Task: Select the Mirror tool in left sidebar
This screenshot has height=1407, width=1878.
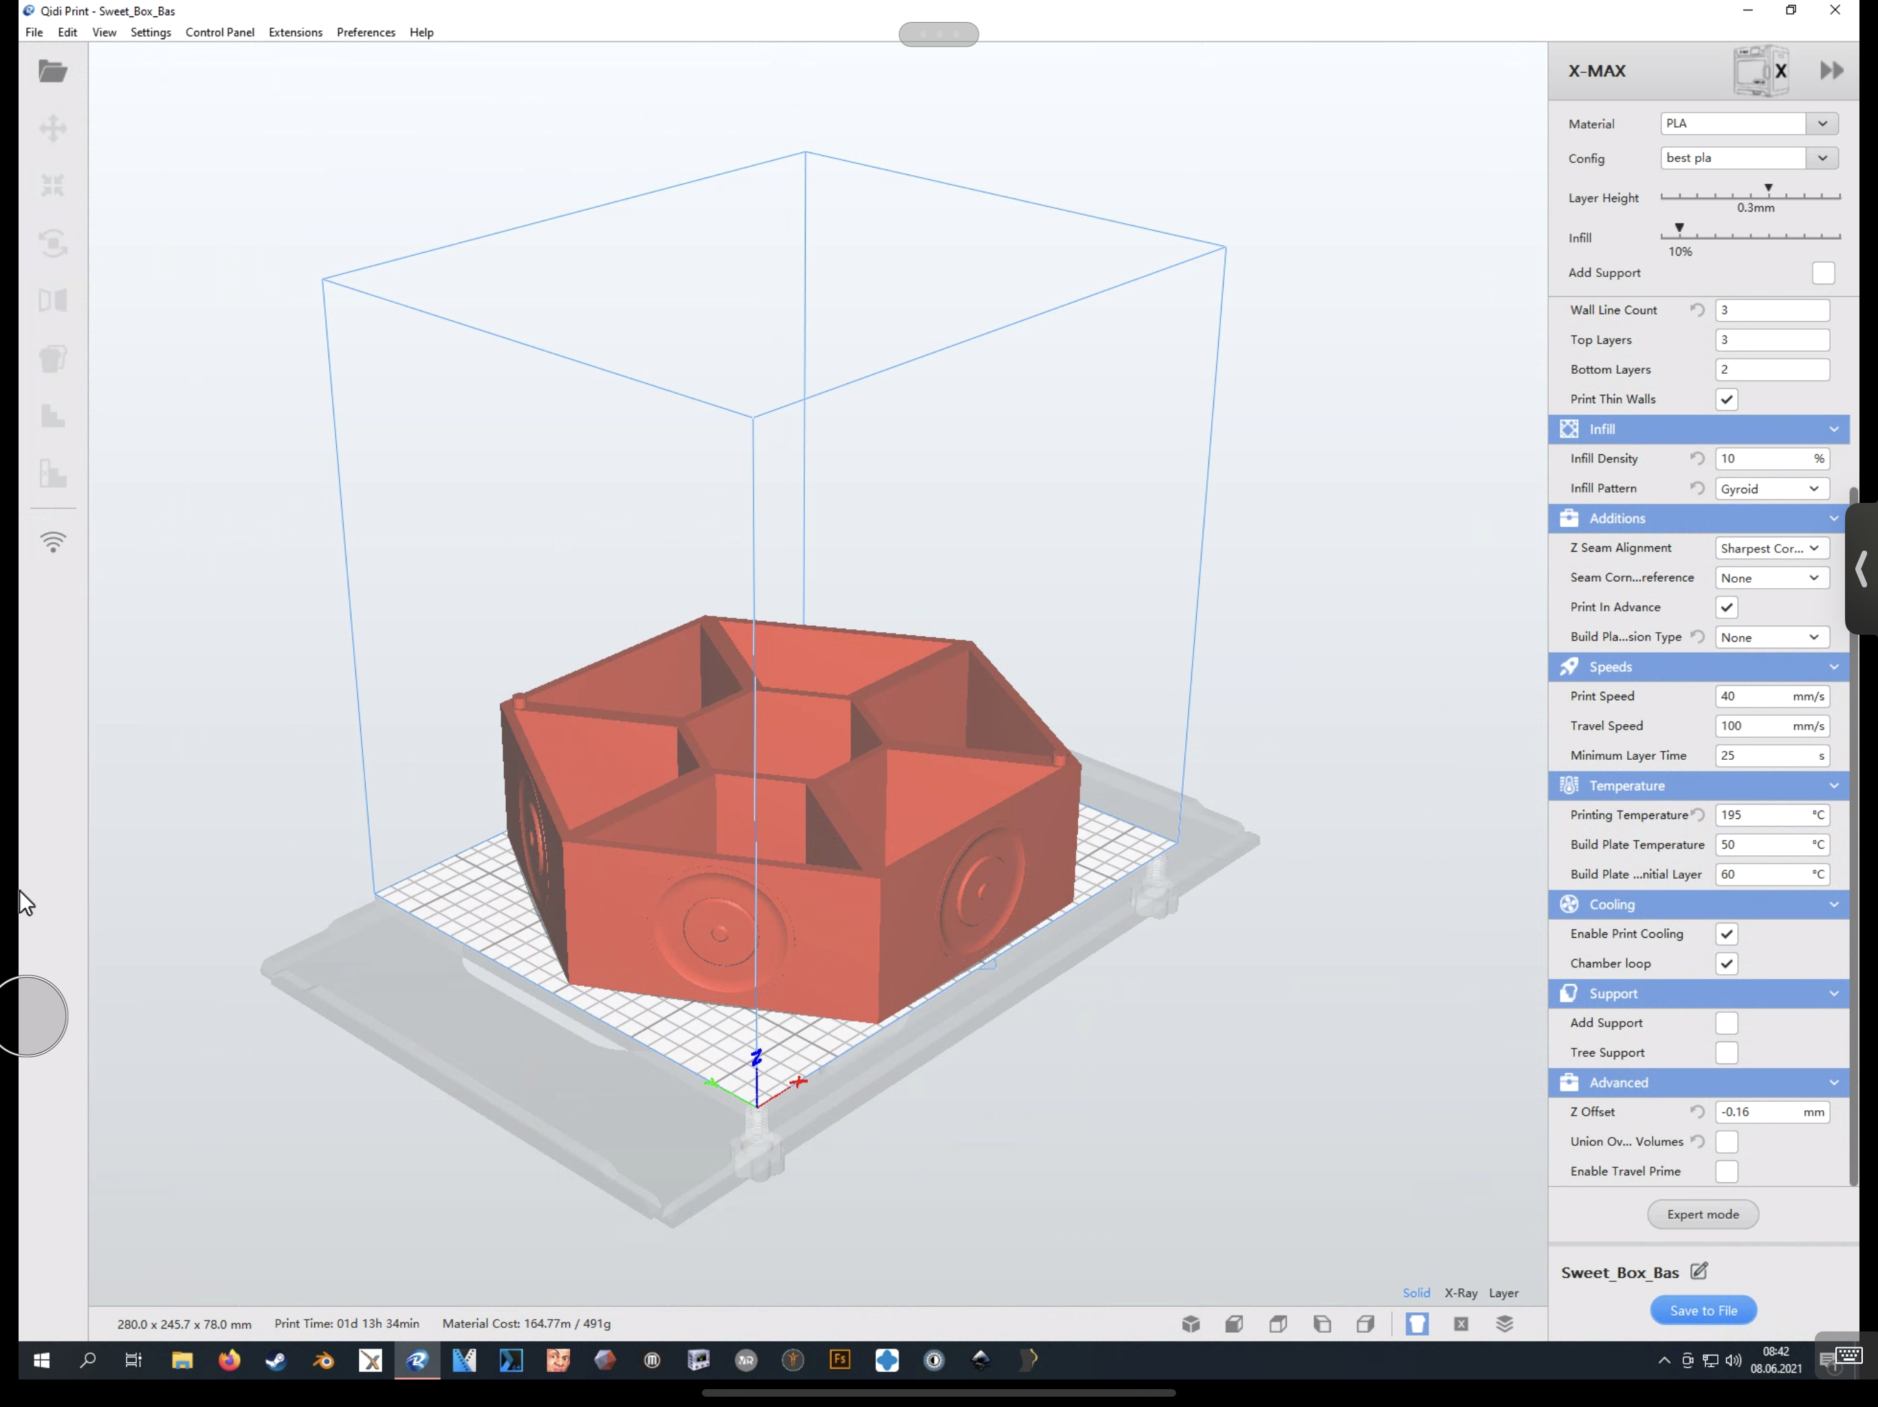Action: (53, 300)
